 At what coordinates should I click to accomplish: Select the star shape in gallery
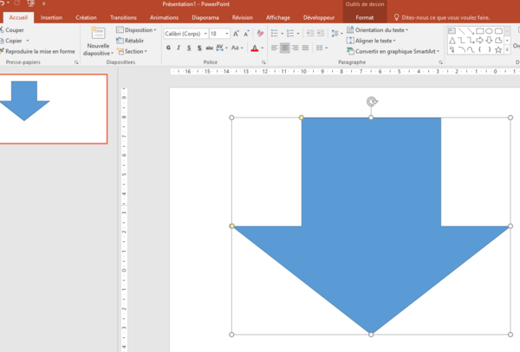coord(498,49)
